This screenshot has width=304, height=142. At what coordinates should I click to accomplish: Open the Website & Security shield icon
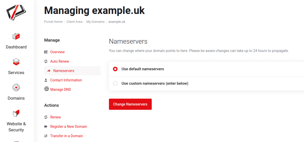[16, 113]
